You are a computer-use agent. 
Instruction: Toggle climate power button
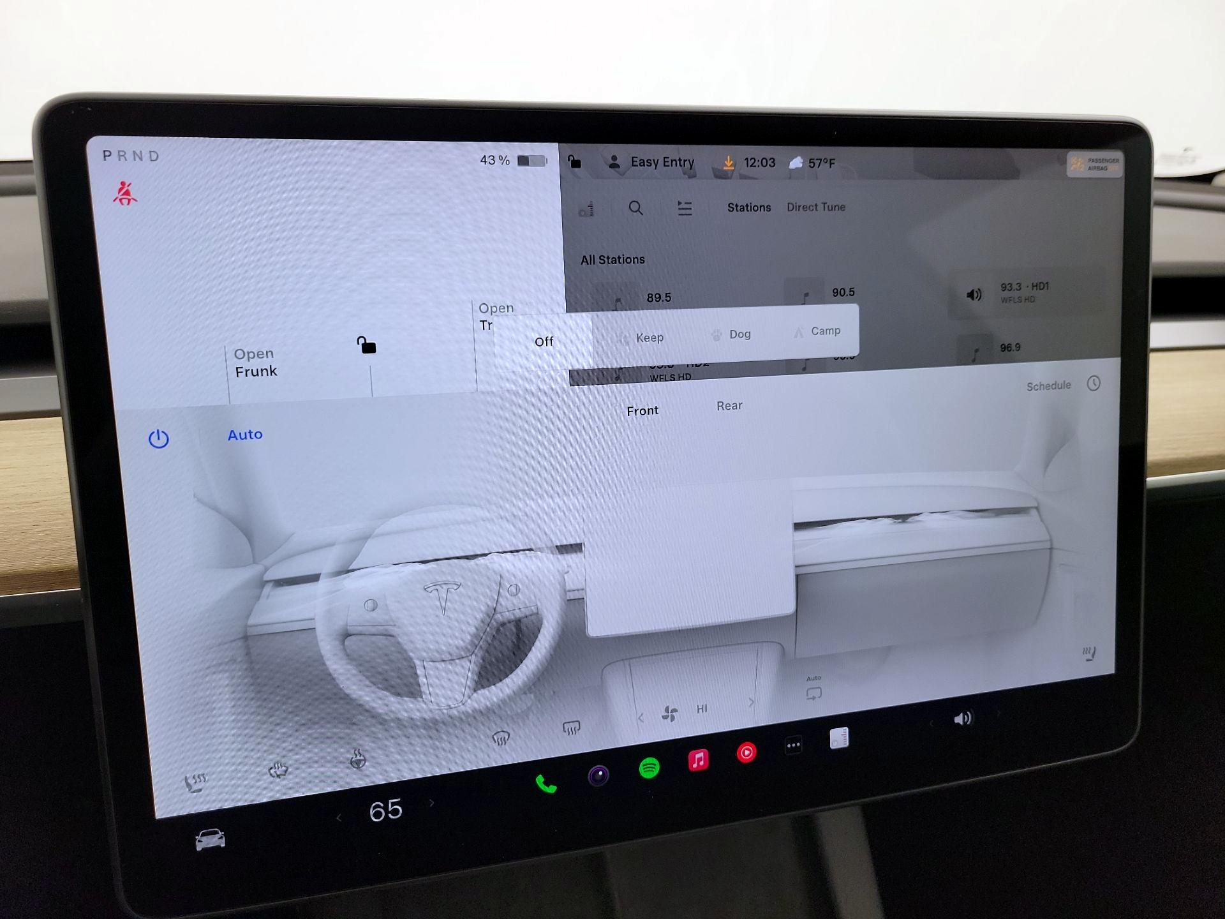(158, 439)
